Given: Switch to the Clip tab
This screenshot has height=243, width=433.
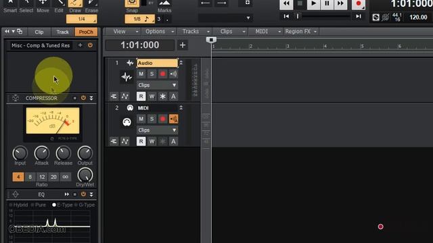Looking at the screenshot, I should [x=39, y=32].
